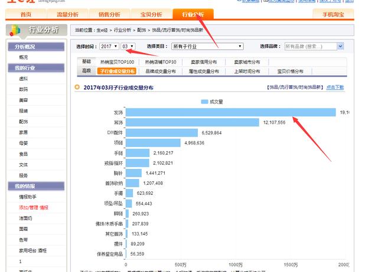Click the 发饰 bar in the chart
Viewport: 378px width, 272px height.
pyautogui.click(x=230, y=112)
